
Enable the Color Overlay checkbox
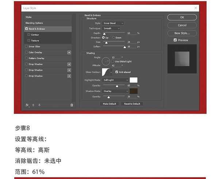coord(26,52)
